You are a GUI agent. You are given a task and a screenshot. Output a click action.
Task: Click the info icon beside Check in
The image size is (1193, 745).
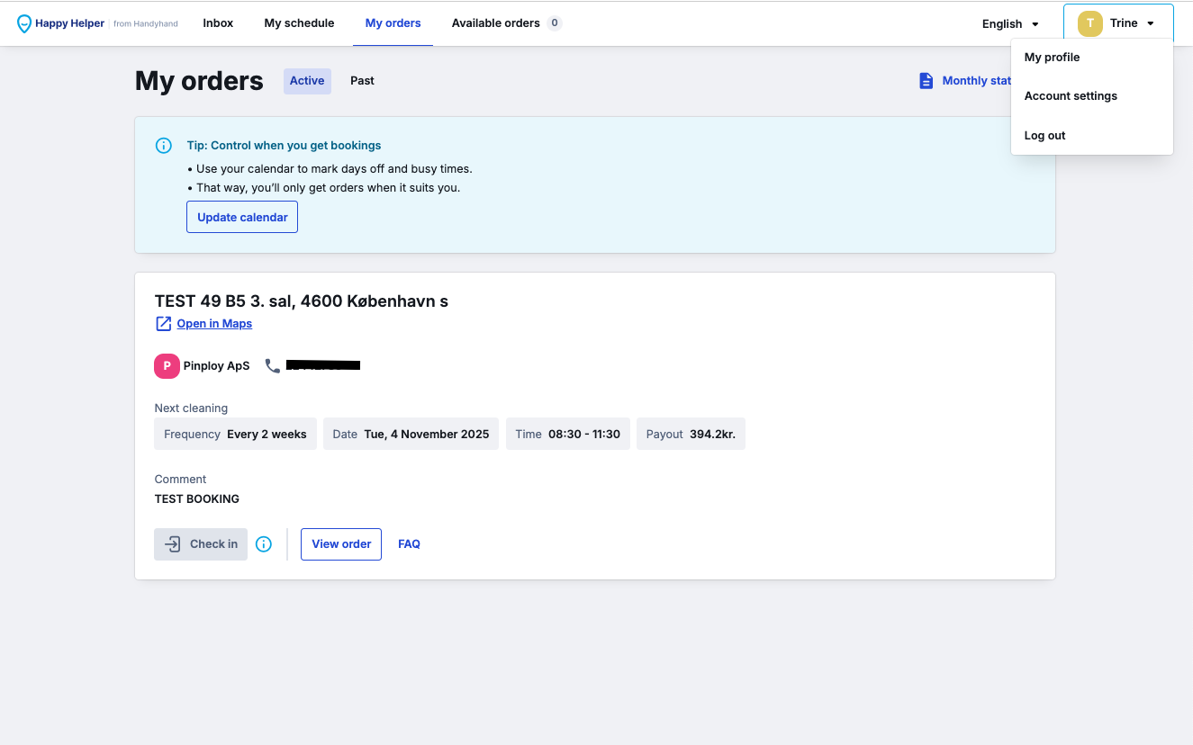coord(263,544)
